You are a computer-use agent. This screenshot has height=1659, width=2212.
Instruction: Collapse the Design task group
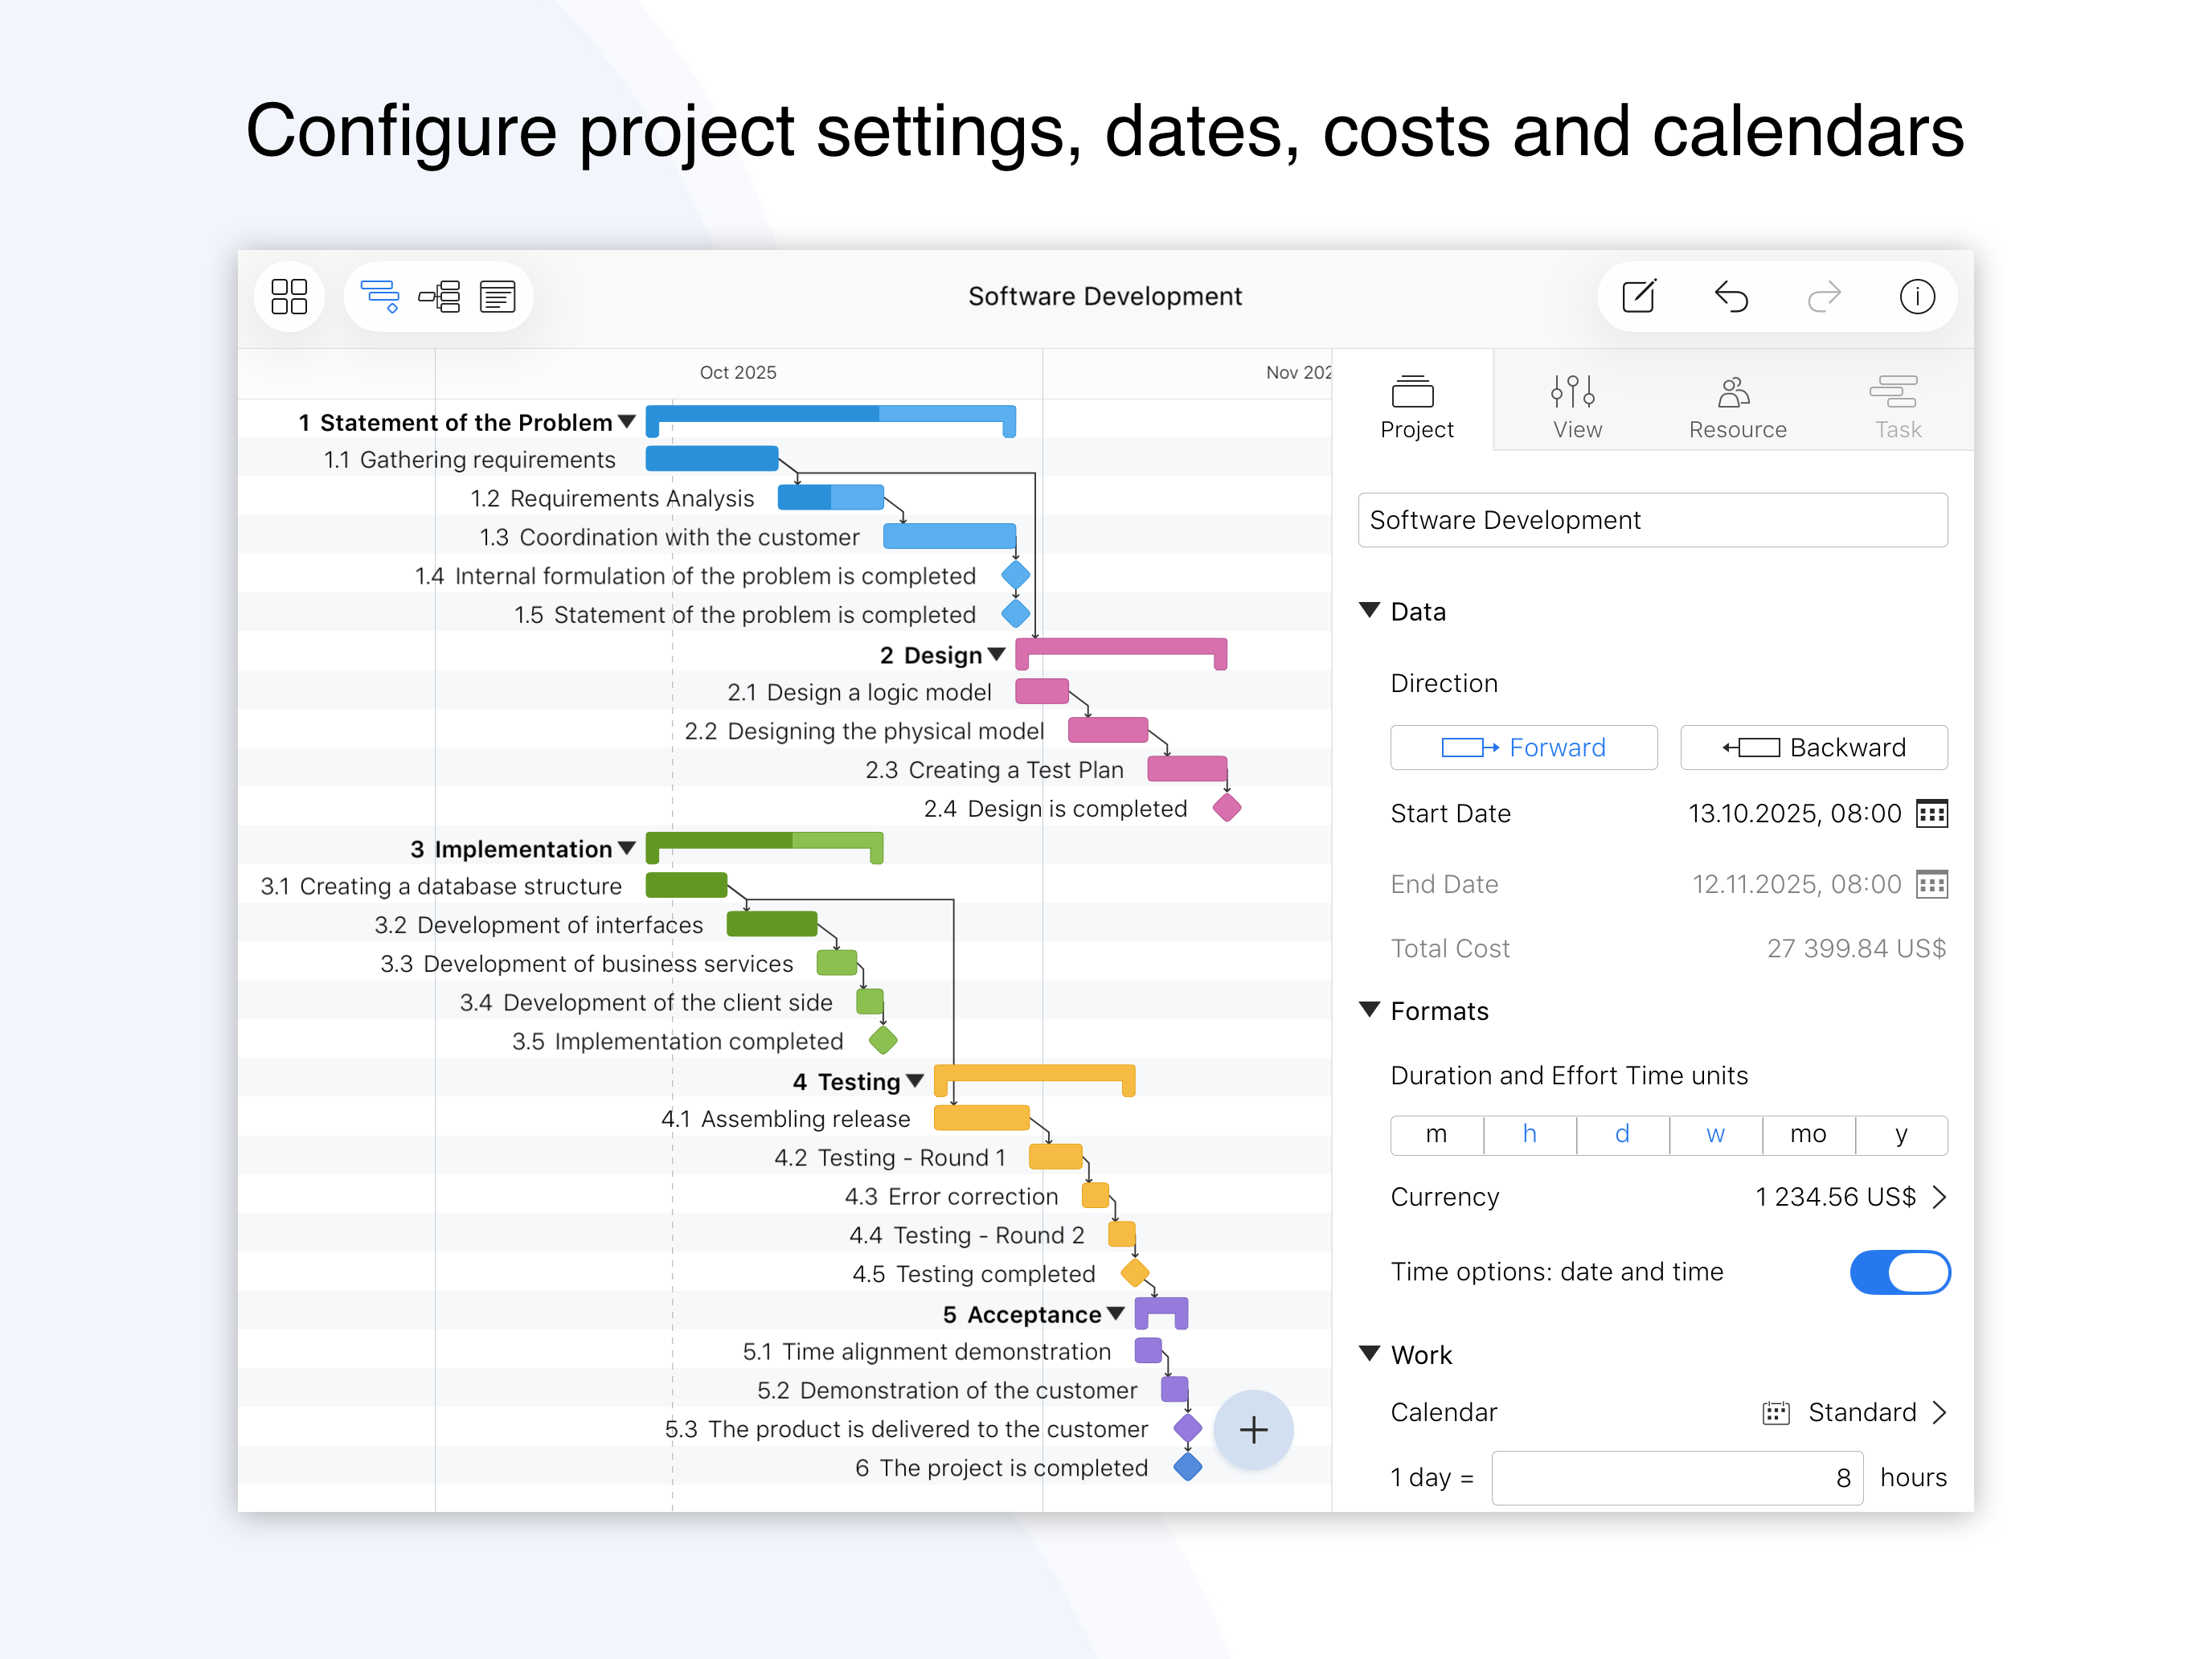996,654
